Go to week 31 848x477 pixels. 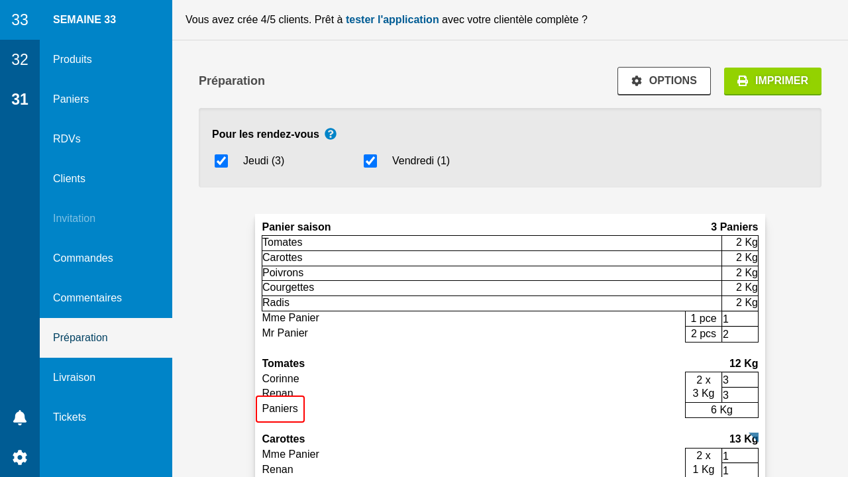20,99
